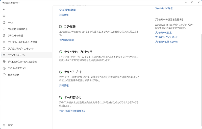Click the コア分離 chip icon

pos(61,27)
